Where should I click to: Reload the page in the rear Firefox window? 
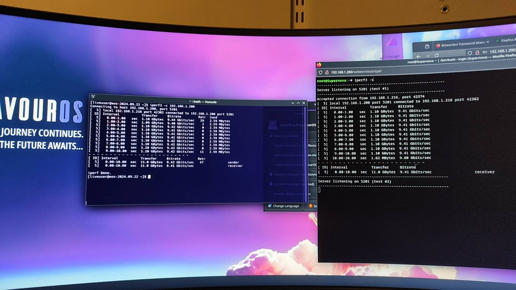pos(437,55)
